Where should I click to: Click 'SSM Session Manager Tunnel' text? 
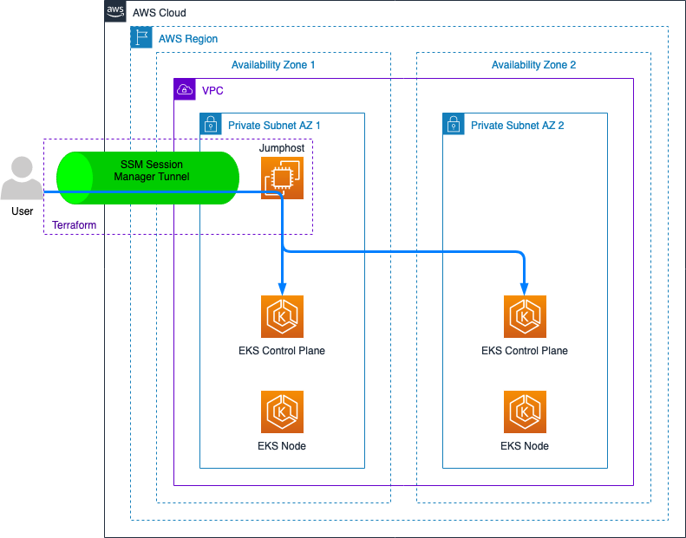click(152, 171)
